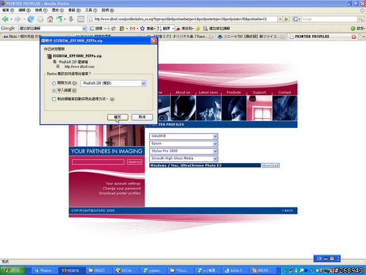Click the magnifier icon in the Firefox search box
366x275 pixels.
tap(361, 19)
